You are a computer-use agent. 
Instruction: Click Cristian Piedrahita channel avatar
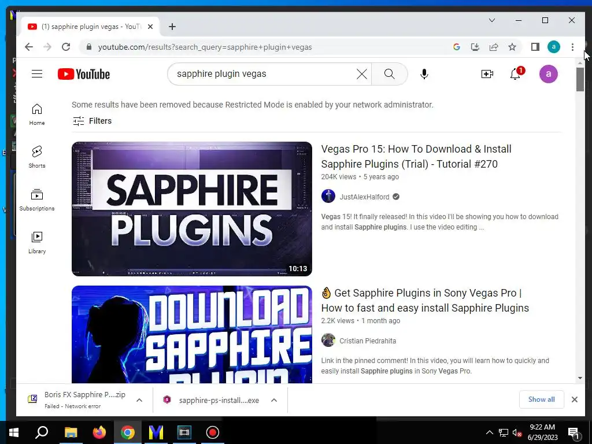(328, 340)
